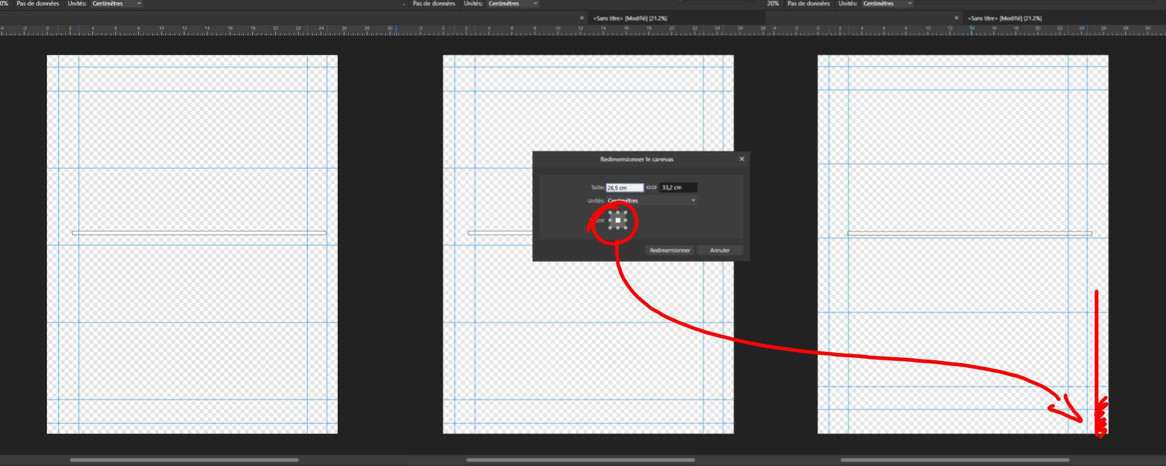Set canvas anchor to the top-right point

click(625, 213)
